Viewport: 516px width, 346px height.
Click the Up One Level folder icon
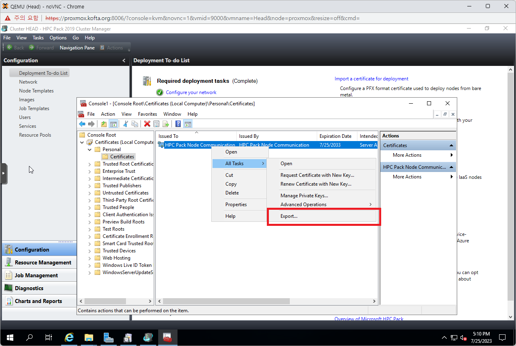pos(104,124)
